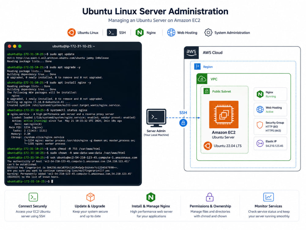
Task: Click the orange Ubuntu Linux logo icon
Action: pyautogui.click(x=71, y=33)
